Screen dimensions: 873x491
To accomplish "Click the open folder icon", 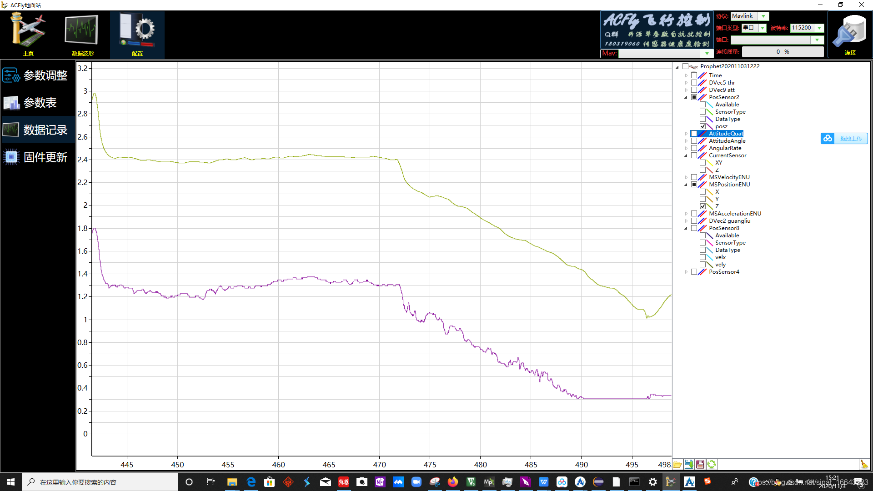I will tap(677, 464).
